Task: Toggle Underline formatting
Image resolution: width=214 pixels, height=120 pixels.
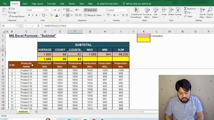Action: [36, 15]
